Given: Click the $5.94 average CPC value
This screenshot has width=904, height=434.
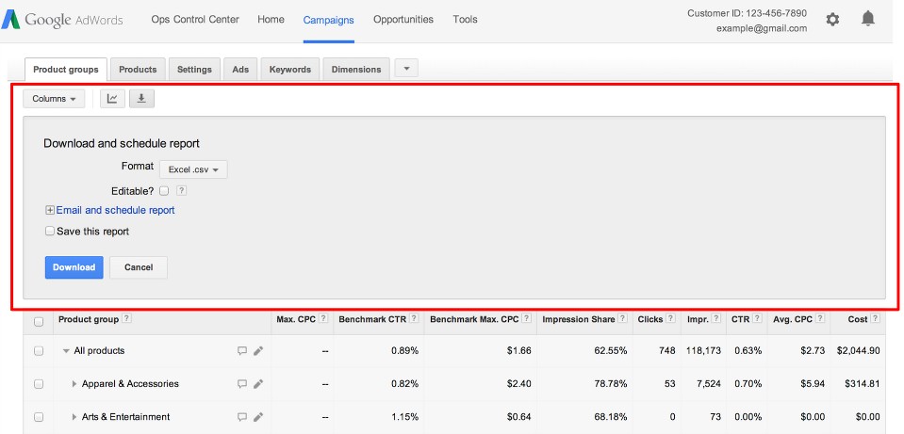Looking at the screenshot, I should point(813,384).
